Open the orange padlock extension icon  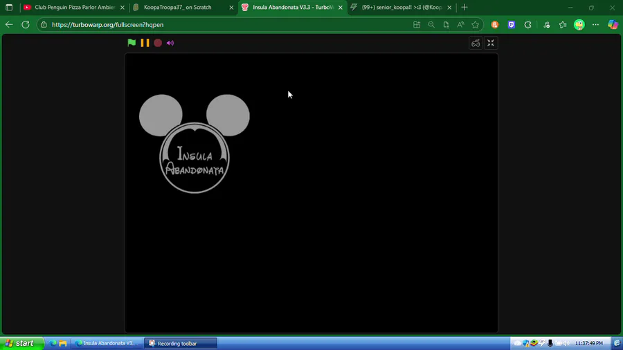coord(495,25)
